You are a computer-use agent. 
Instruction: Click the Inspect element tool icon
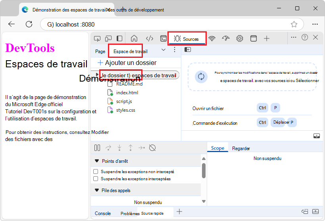97,38
